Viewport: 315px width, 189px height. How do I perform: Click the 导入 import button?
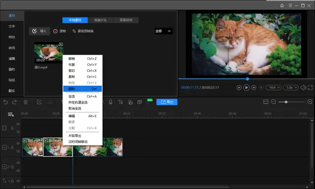[39, 31]
